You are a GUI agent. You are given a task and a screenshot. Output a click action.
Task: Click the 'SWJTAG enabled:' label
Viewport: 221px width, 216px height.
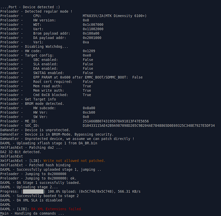pyautogui.click(x=48, y=73)
